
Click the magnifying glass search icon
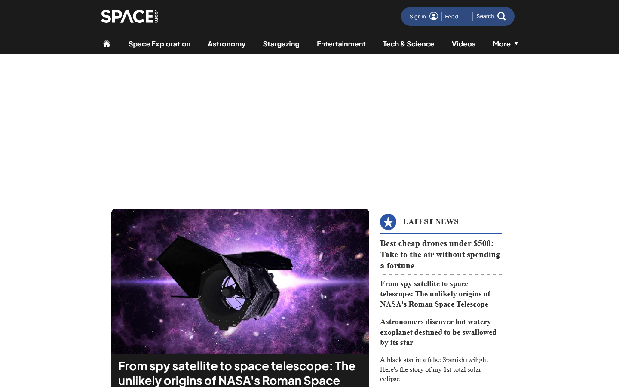pos(502,16)
